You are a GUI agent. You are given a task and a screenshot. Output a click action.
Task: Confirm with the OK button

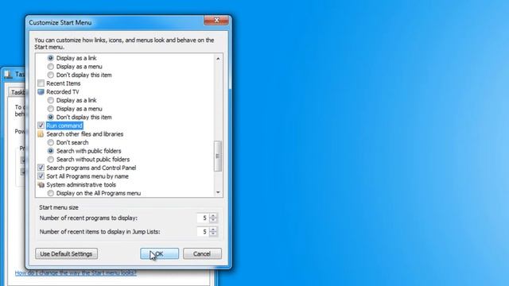click(159, 253)
